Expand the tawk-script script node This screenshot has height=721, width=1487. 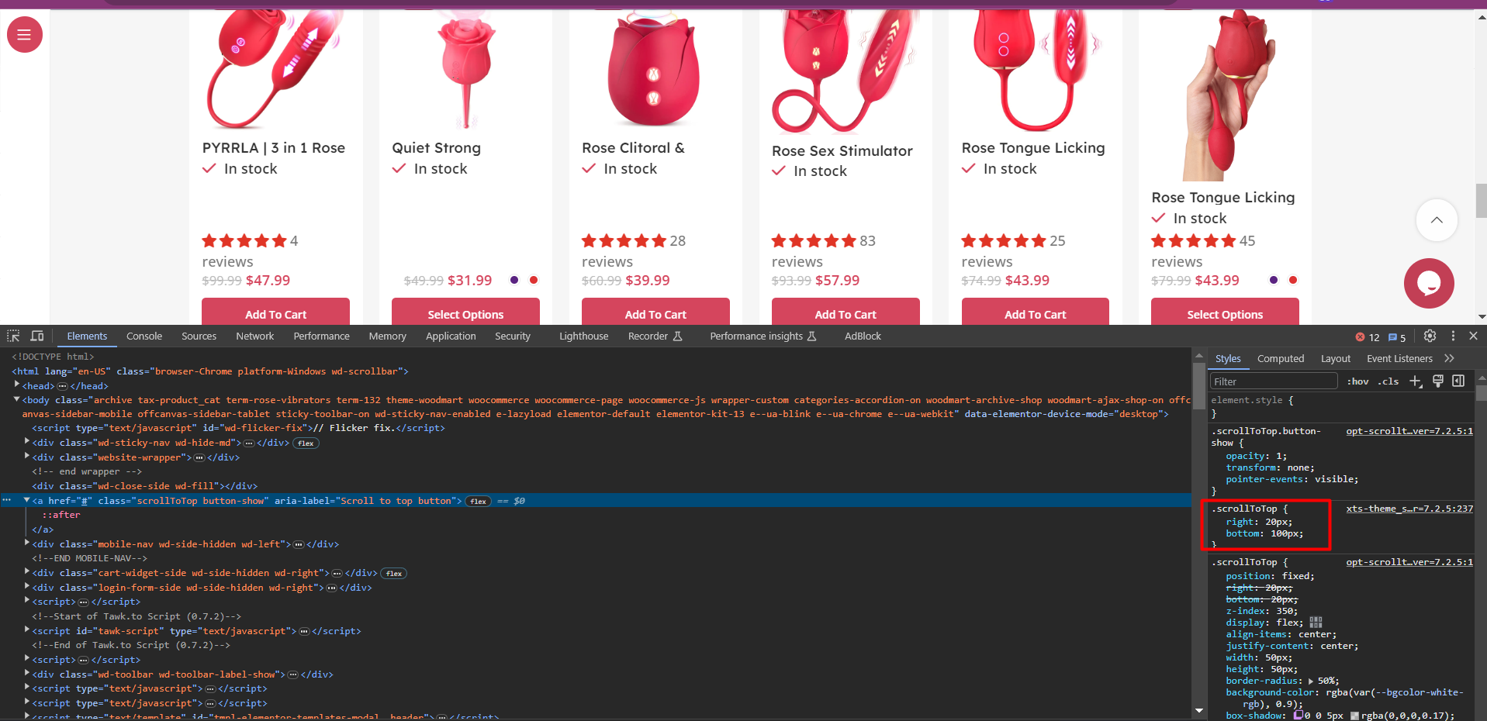click(26, 631)
